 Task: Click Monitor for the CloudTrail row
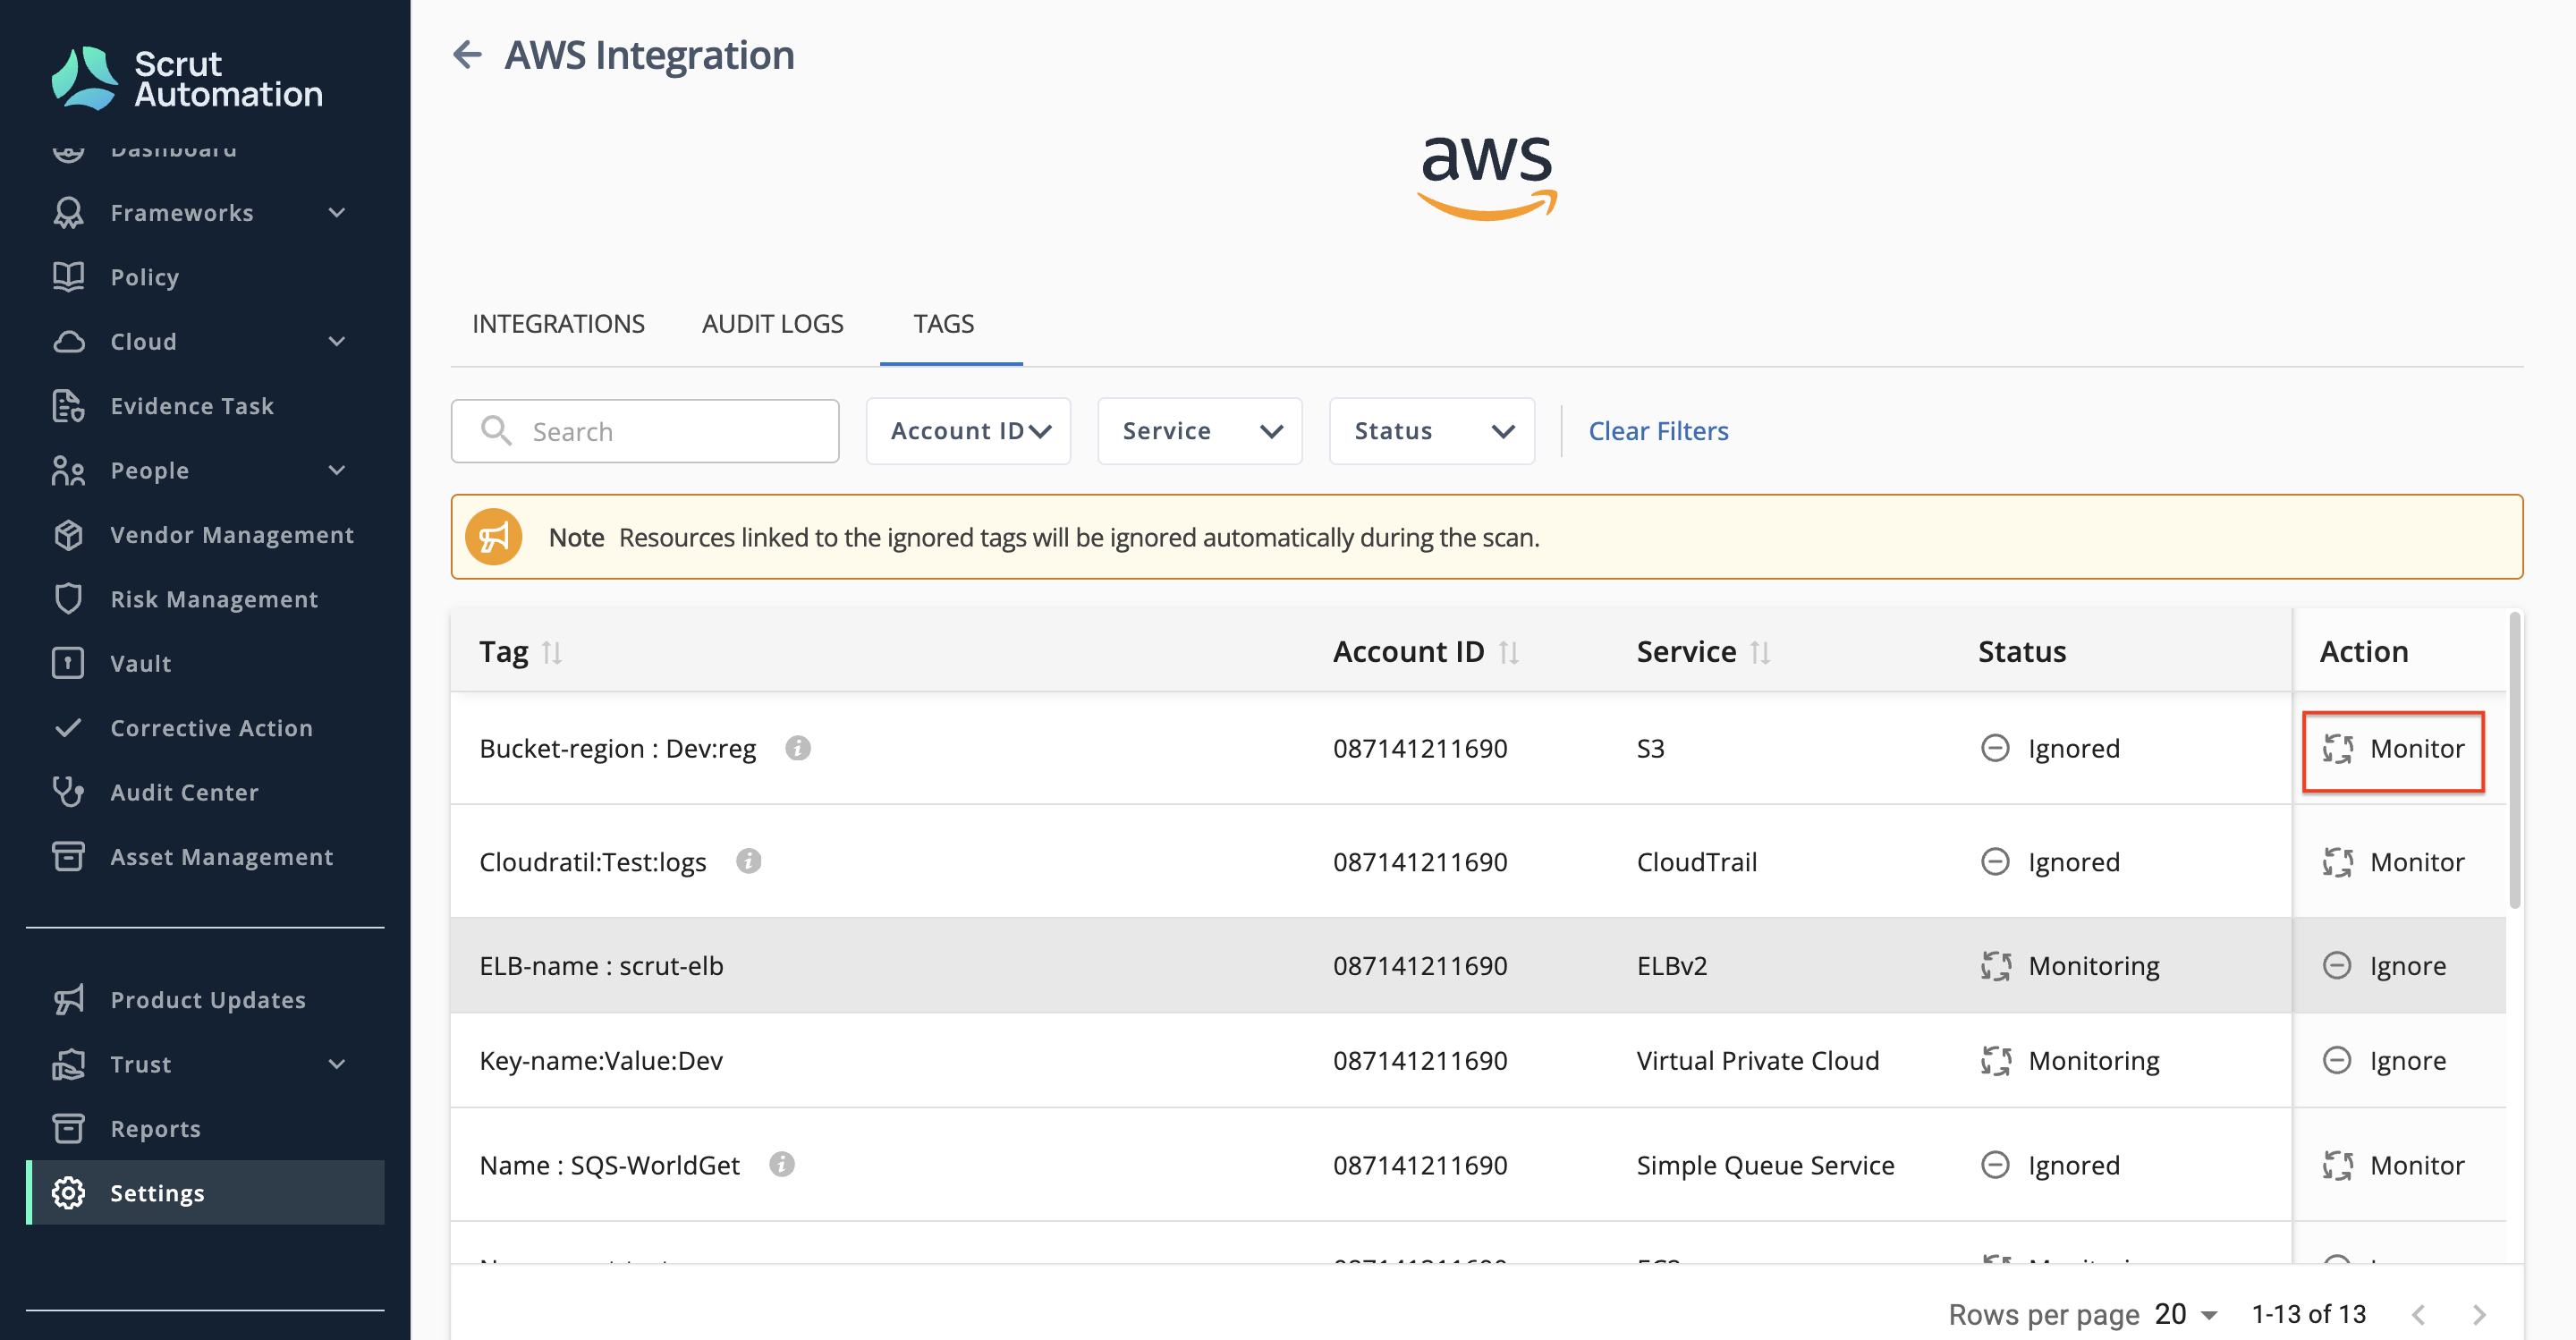(x=2393, y=862)
